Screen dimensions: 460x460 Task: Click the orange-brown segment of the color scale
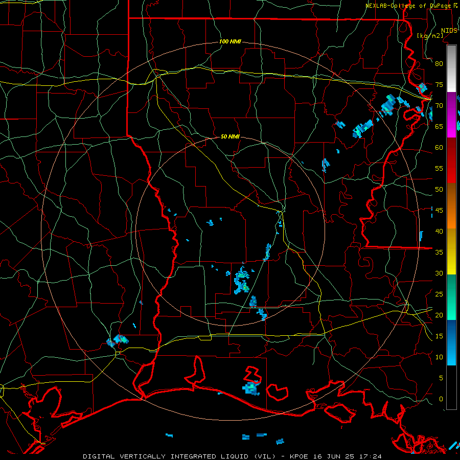(451, 206)
